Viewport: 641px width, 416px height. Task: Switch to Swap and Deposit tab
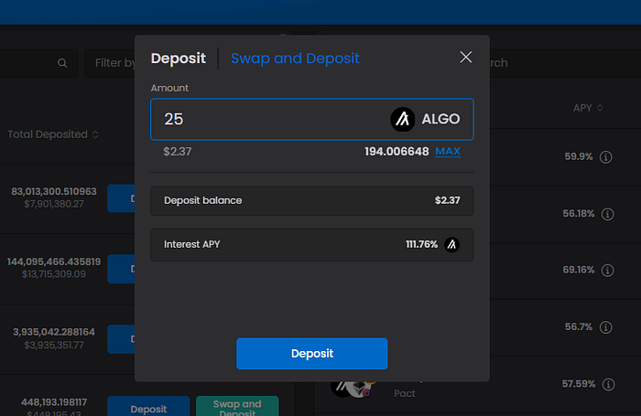coord(295,59)
